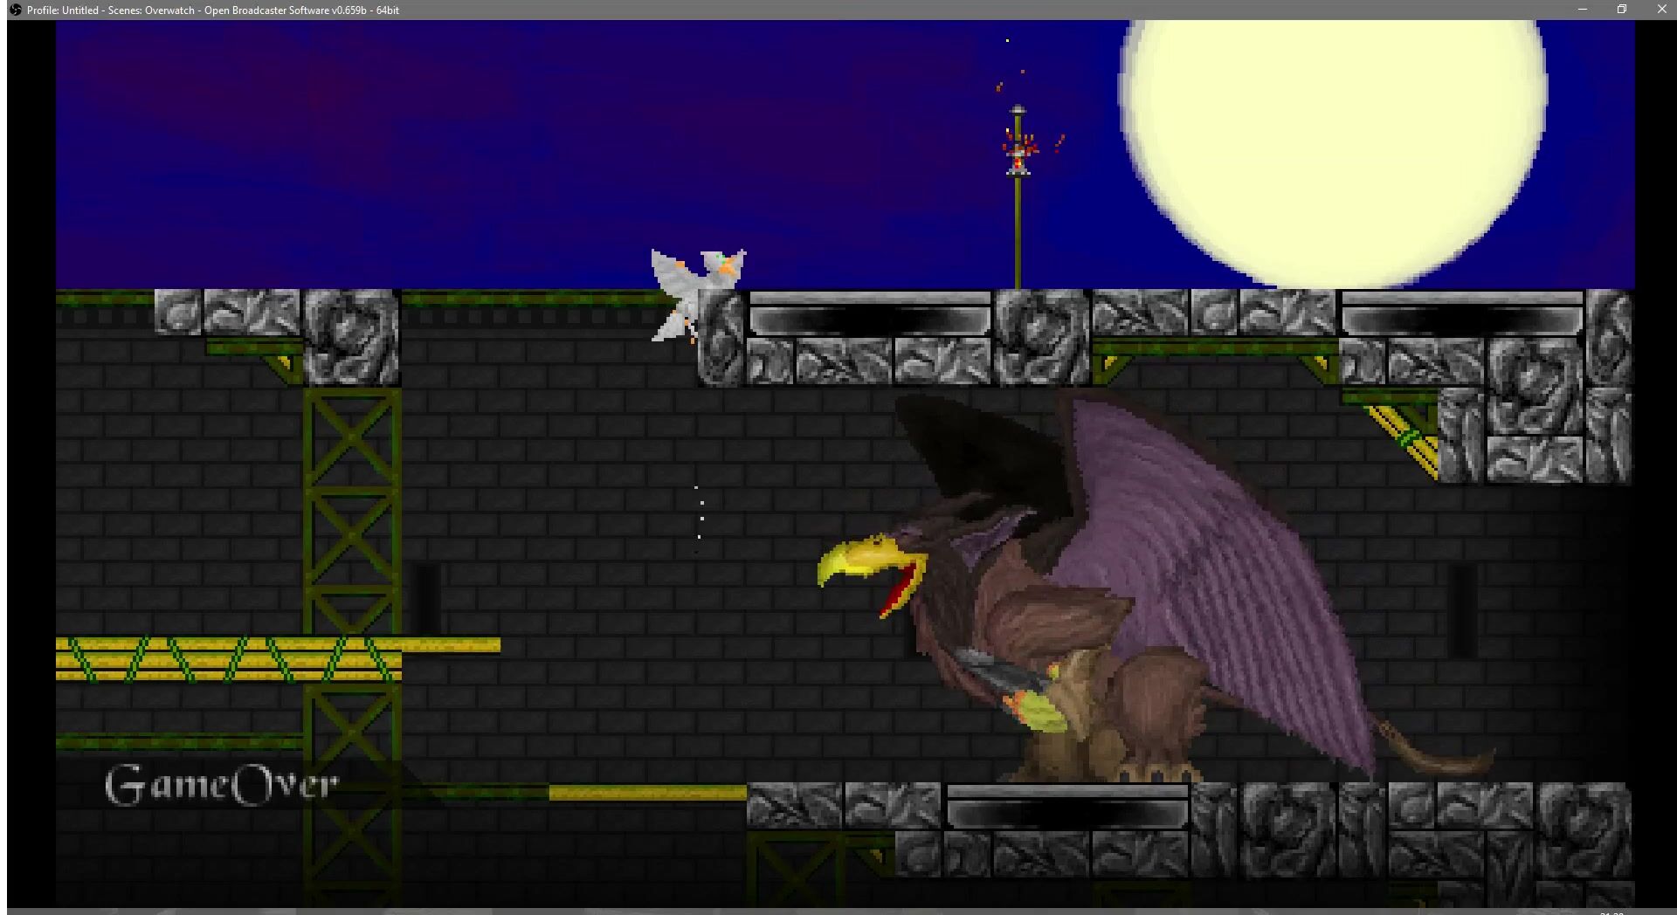The image size is (1677, 915).
Task: Click the window title text
Action: (213, 10)
